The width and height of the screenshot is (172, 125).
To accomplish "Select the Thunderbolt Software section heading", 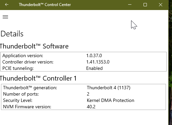I will tap(34, 46).
